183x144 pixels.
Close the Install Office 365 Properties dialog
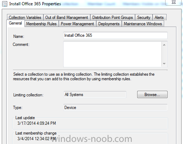click(x=174, y=2)
